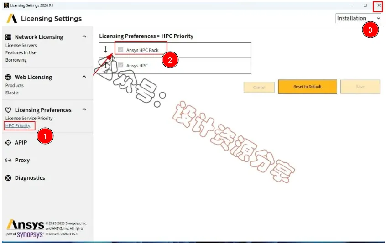The height and width of the screenshot is (244, 386).
Task: Open the Elastic licensing page
Action: pos(12,93)
